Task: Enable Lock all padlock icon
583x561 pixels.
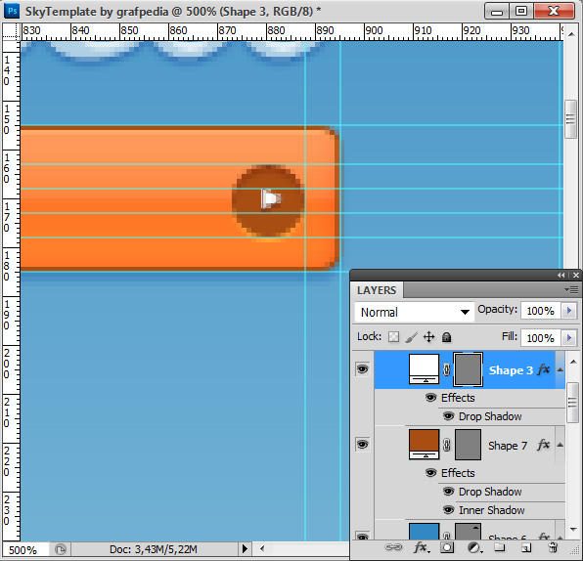Action: 447,337
